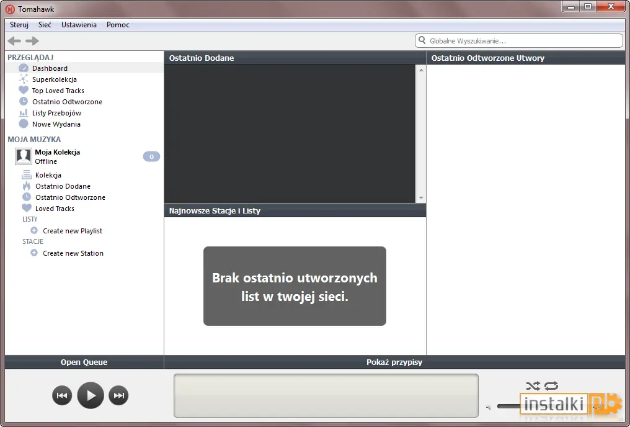
Task: Skip to the next track
Action: click(118, 395)
